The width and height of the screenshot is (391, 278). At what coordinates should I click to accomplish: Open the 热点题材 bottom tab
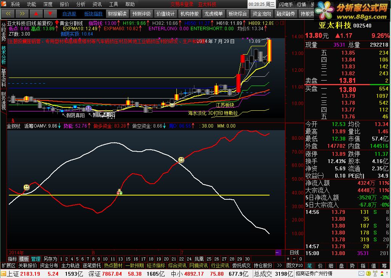113,265
